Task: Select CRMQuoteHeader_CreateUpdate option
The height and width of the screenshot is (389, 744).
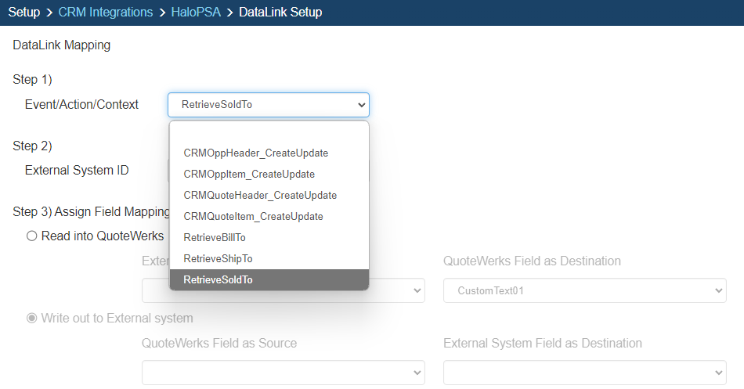Action: click(x=269, y=195)
